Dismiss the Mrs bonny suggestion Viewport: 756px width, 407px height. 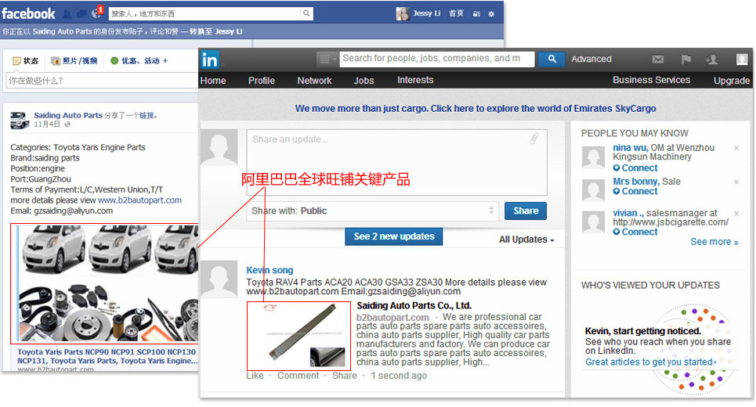736,182
